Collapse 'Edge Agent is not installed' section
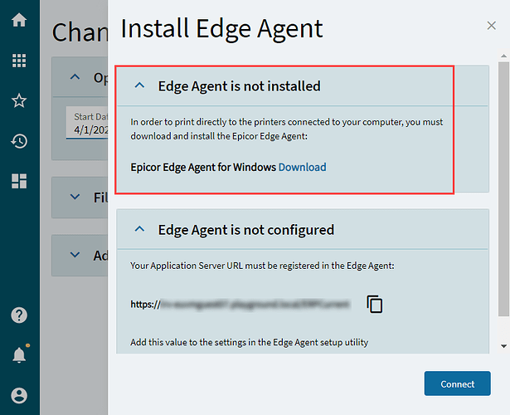Image resolution: width=510 pixels, height=415 pixels. click(x=139, y=85)
